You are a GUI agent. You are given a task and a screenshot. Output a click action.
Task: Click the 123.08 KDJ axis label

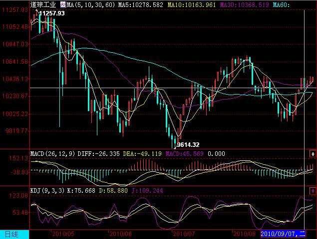point(18,196)
